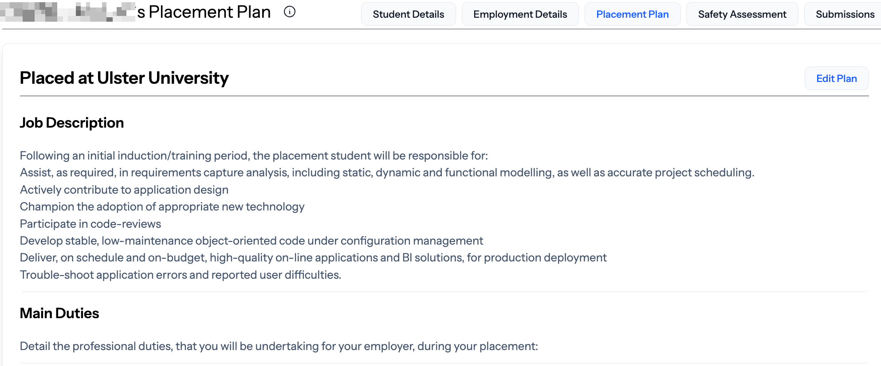Click the line starting 'Assist, as required'
This screenshot has width=881, height=366.
pos(387,173)
